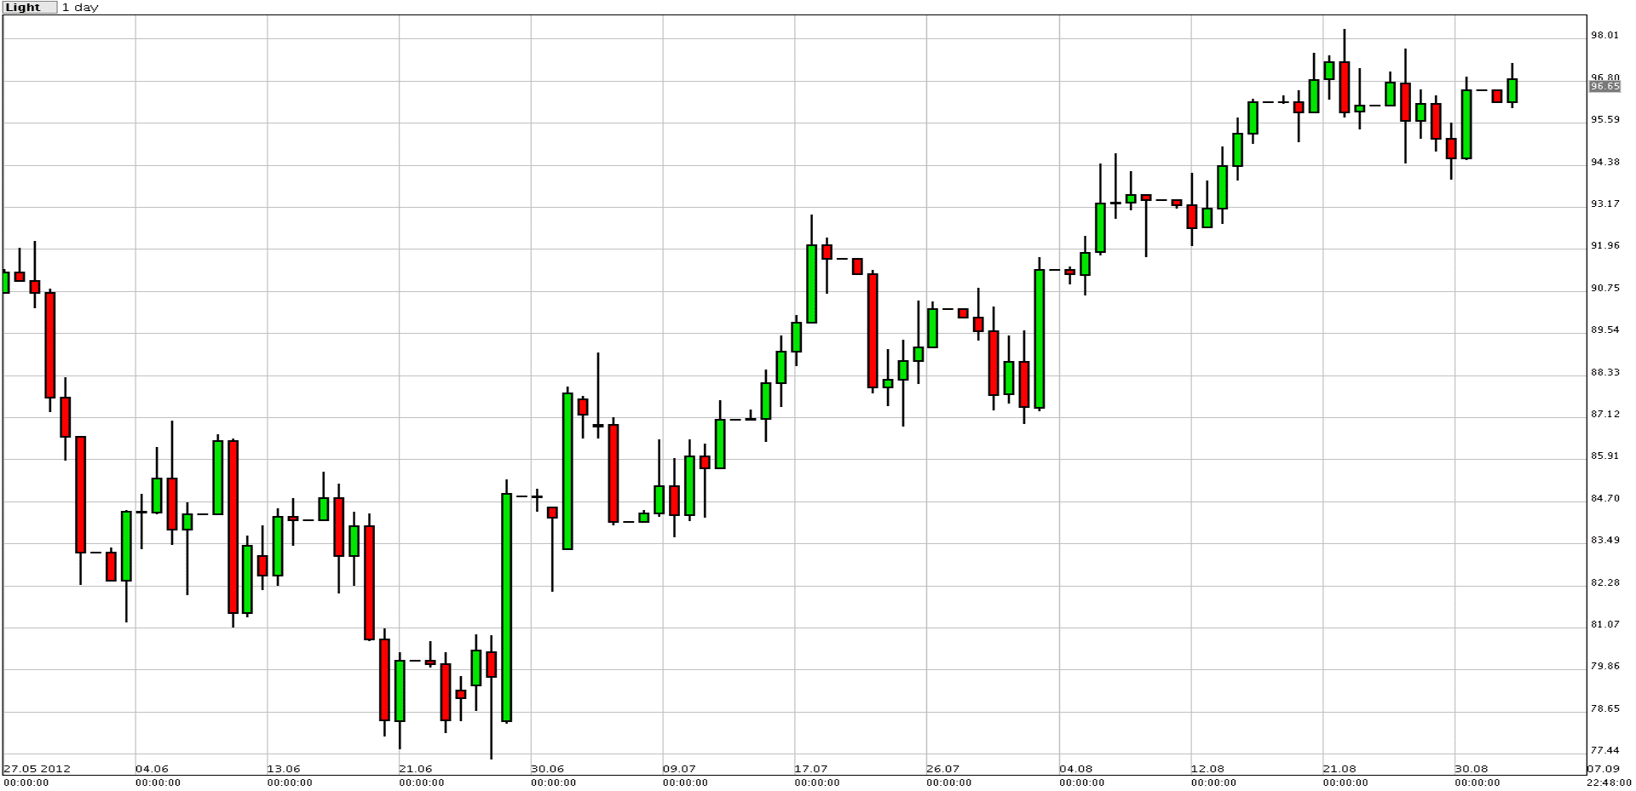Click the 98.01 price axis label

1604,35
